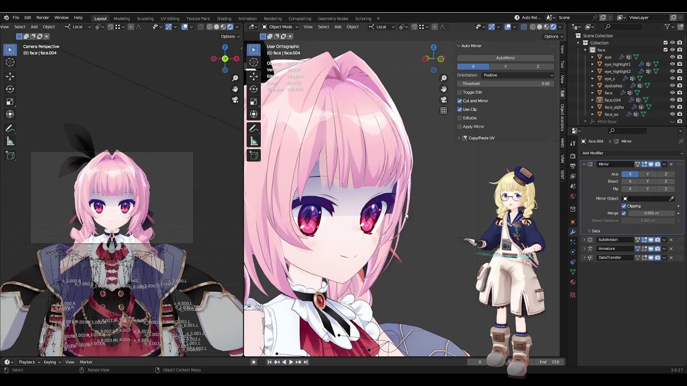Enable the Toggle Edit checkbox
Viewport: 687px width, 386px height.
[459, 92]
